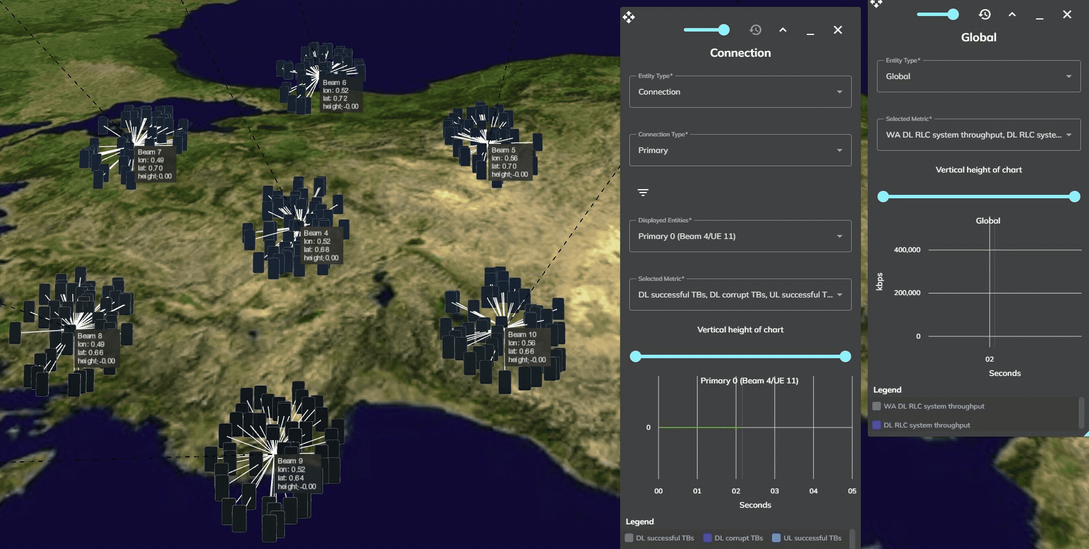This screenshot has width=1089, height=549.
Task: Toggle the DL successful TBs legend entry
Action: click(x=660, y=538)
